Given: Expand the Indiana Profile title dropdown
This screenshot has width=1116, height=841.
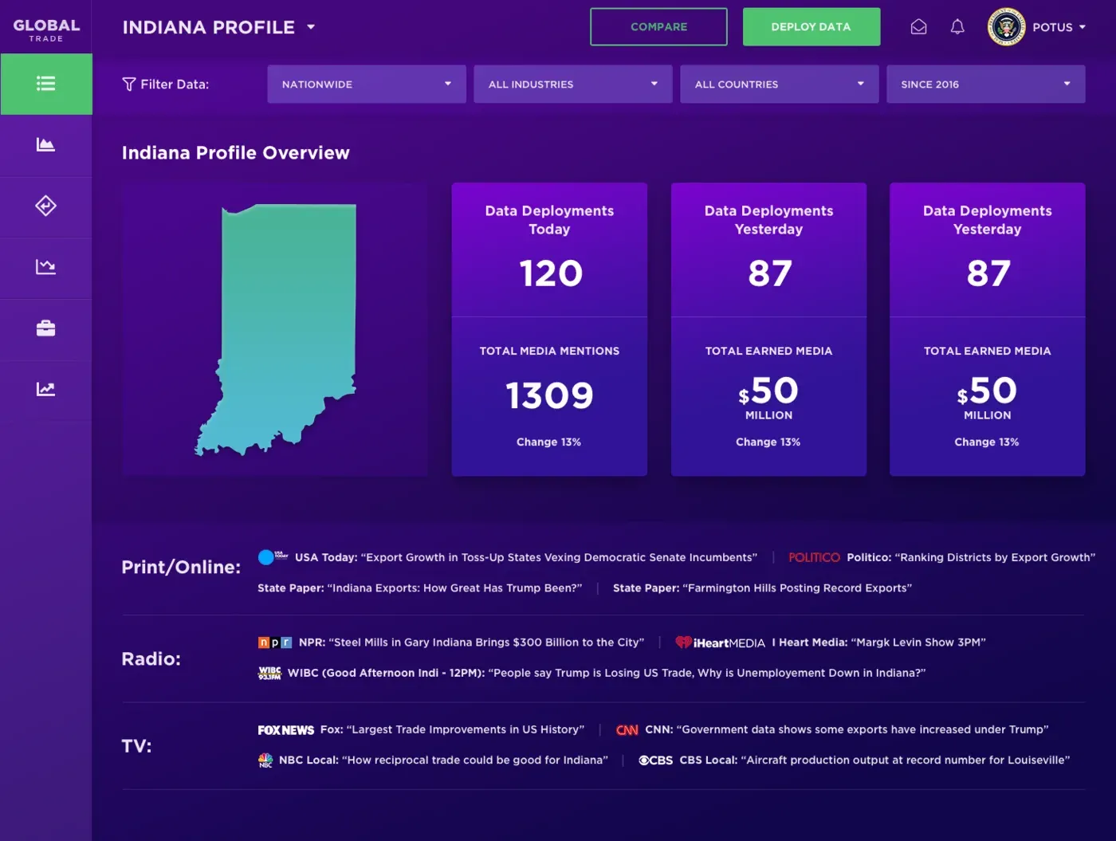Looking at the screenshot, I should pos(311,27).
